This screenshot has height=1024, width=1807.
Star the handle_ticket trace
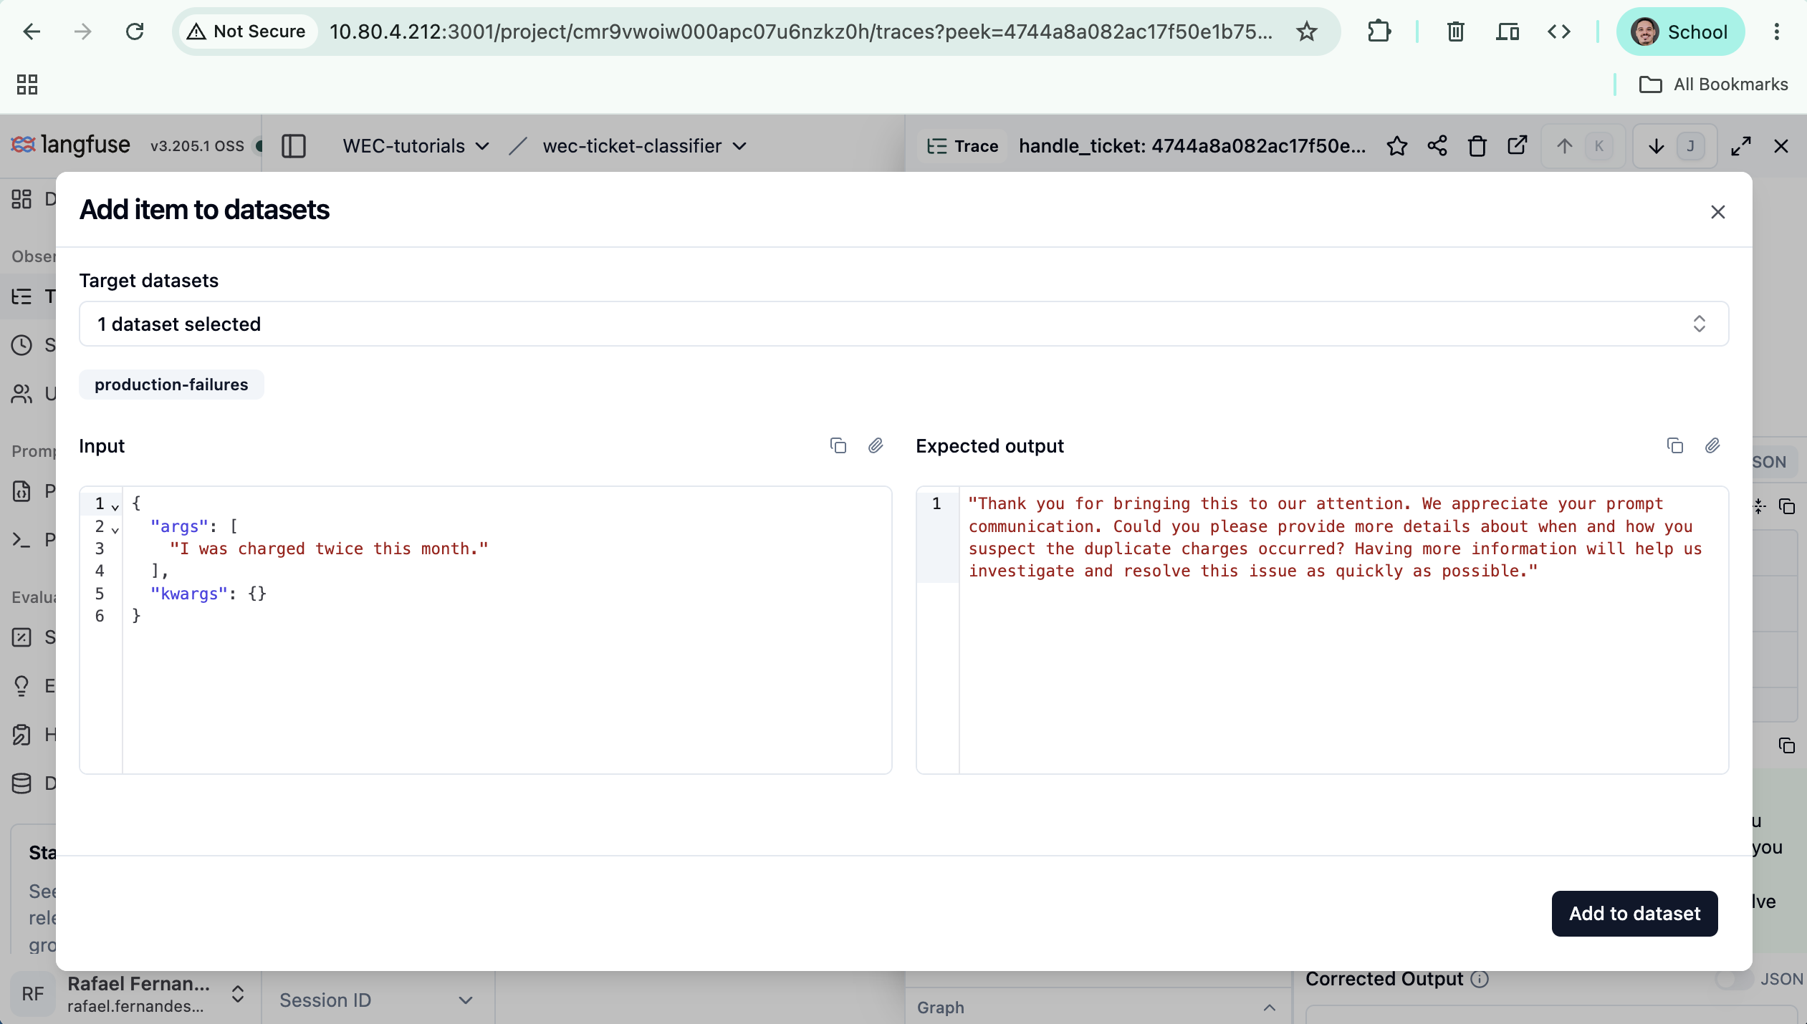(x=1396, y=146)
